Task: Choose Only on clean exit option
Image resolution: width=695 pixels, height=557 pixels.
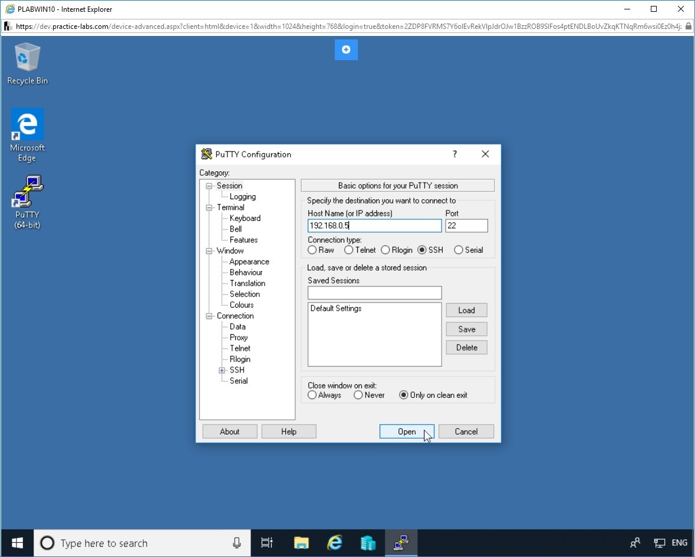Action: pos(433,395)
